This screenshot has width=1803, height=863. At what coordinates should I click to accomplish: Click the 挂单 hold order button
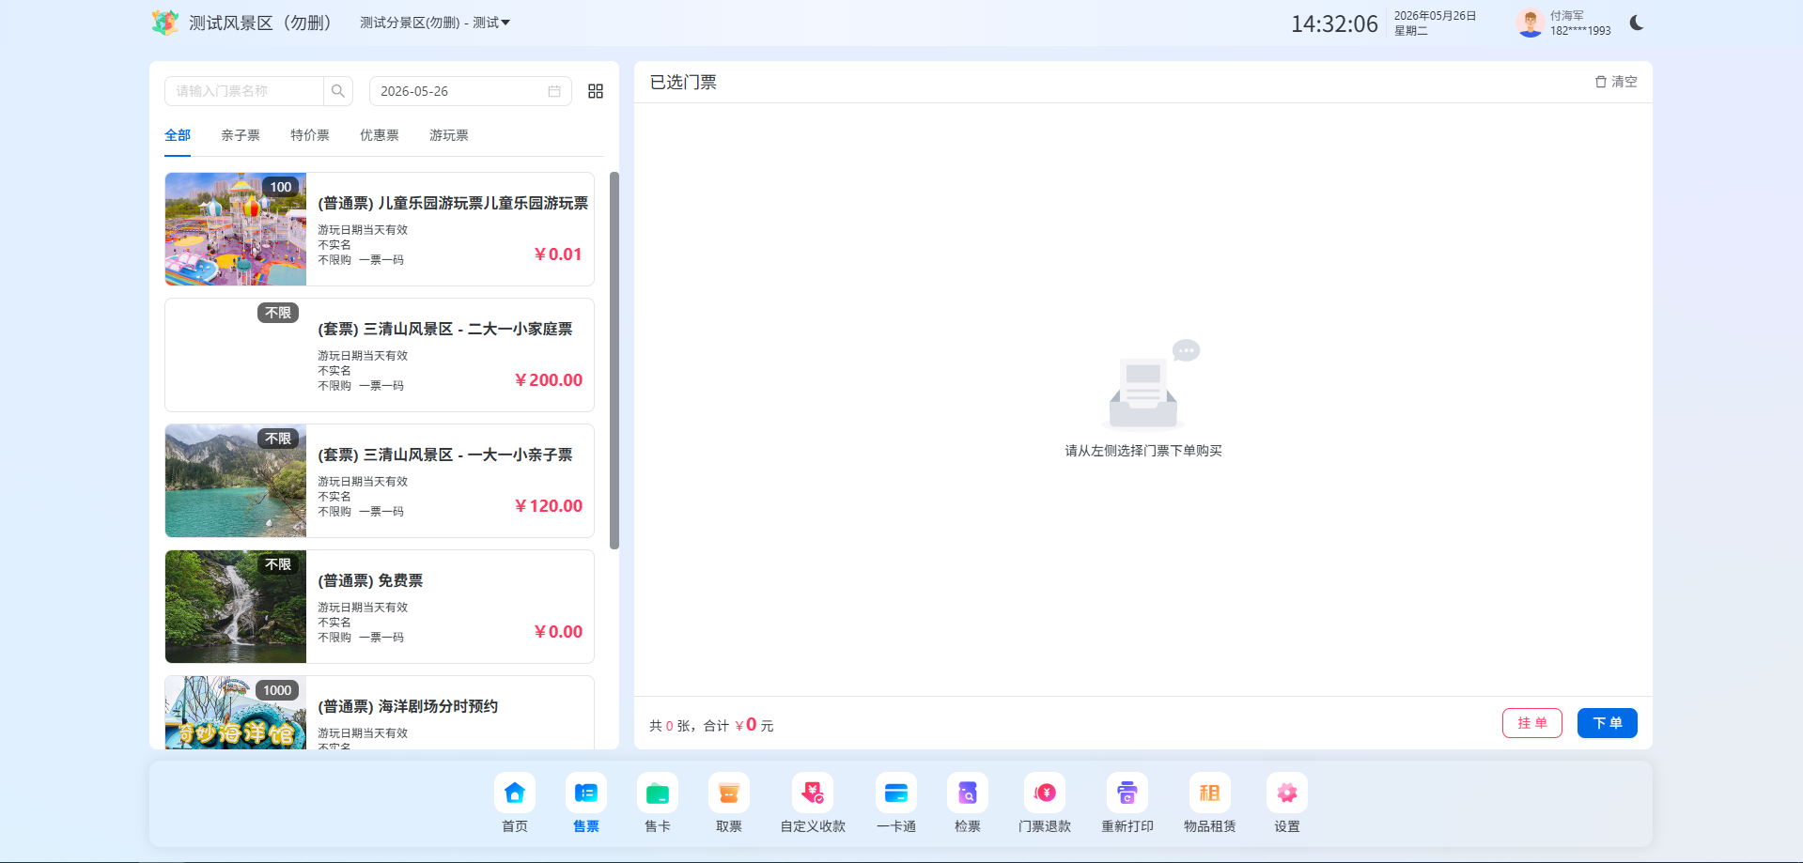pos(1532,723)
